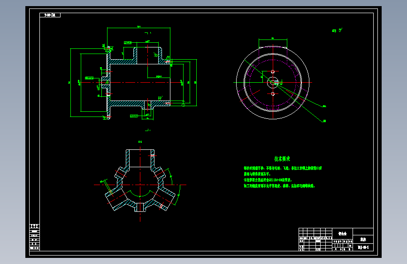Click the drawing number cell in the title block

click(363, 248)
